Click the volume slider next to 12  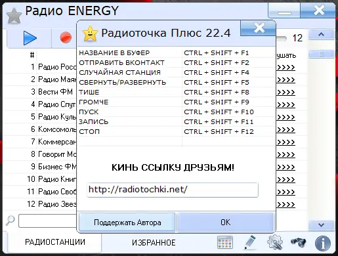click(282, 39)
